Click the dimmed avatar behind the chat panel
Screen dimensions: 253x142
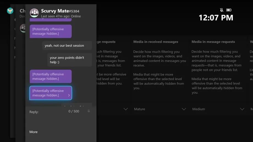(x=23, y=28)
